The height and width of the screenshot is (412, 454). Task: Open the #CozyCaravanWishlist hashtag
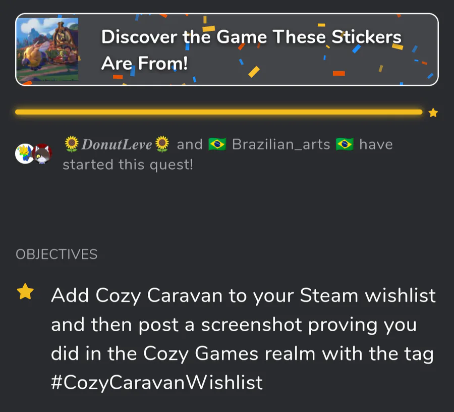point(157,382)
